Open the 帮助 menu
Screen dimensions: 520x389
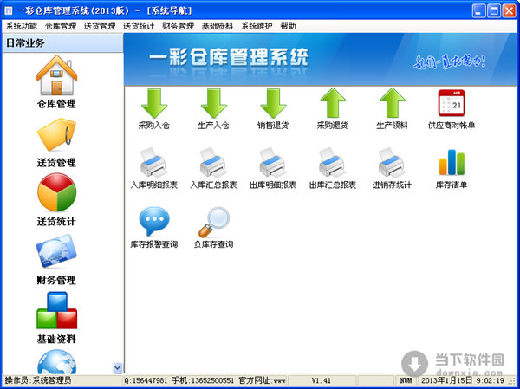289,26
